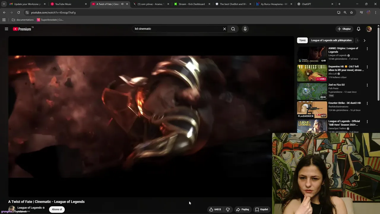
Task: Open browser profile avatar in toolbar
Action: (368, 12)
